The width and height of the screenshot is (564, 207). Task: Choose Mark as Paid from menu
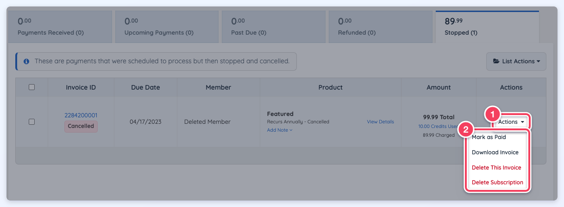pyautogui.click(x=489, y=137)
